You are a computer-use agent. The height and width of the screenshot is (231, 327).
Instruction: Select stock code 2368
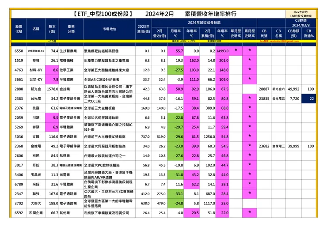point(19,146)
